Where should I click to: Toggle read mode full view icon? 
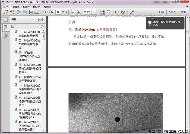[132, 12]
